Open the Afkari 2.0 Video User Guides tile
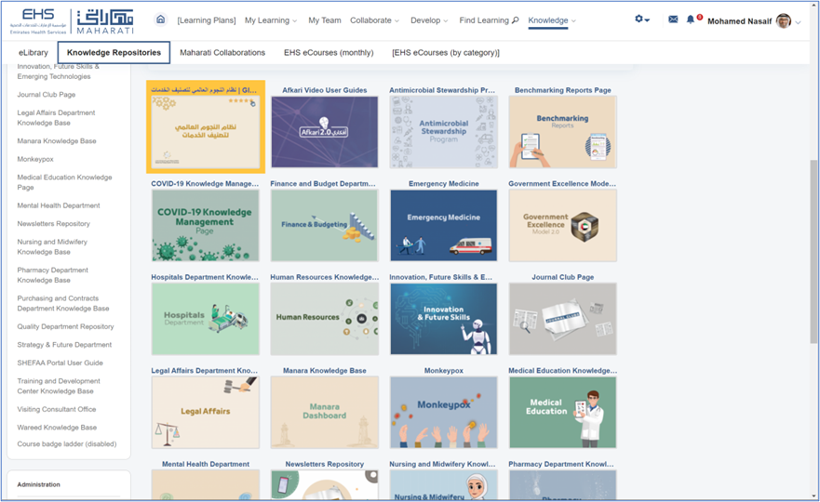 pyautogui.click(x=324, y=132)
